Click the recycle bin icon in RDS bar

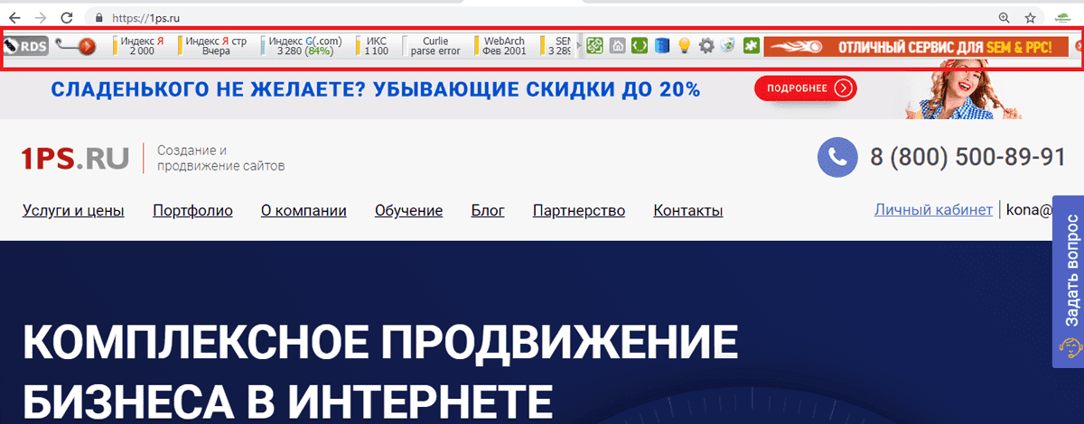pos(728,45)
